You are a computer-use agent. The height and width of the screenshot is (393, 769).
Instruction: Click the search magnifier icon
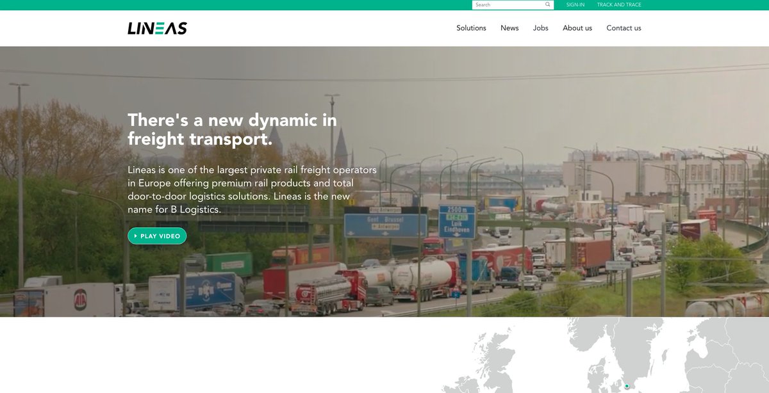pyautogui.click(x=547, y=4)
